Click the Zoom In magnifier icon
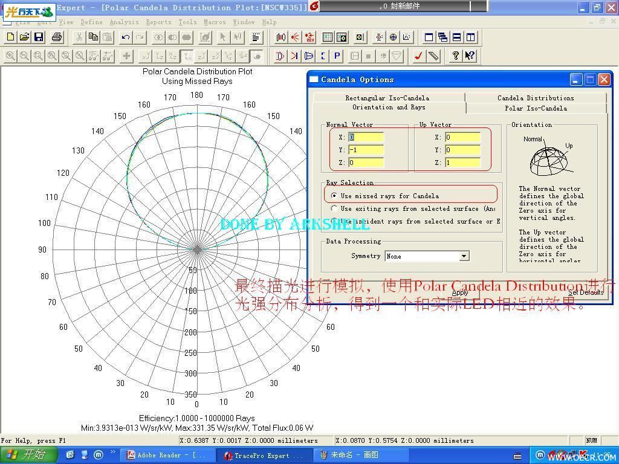Screen dimensions: 619x464 11,56
